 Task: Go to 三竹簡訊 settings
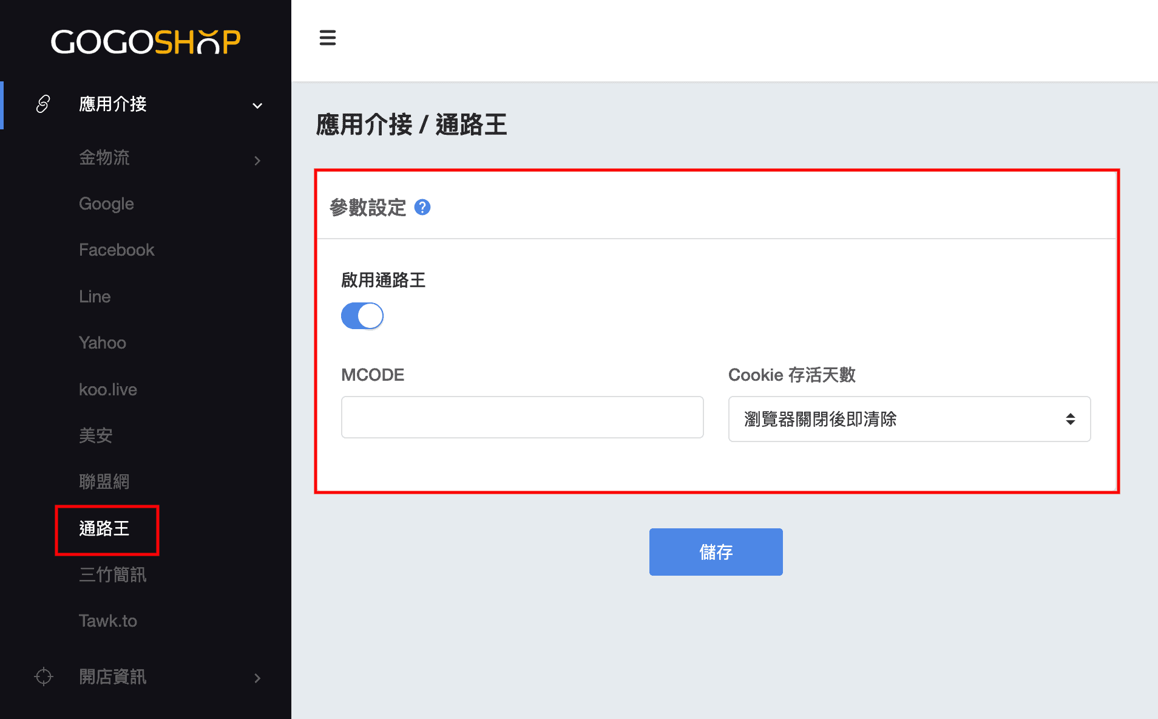pos(113,575)
